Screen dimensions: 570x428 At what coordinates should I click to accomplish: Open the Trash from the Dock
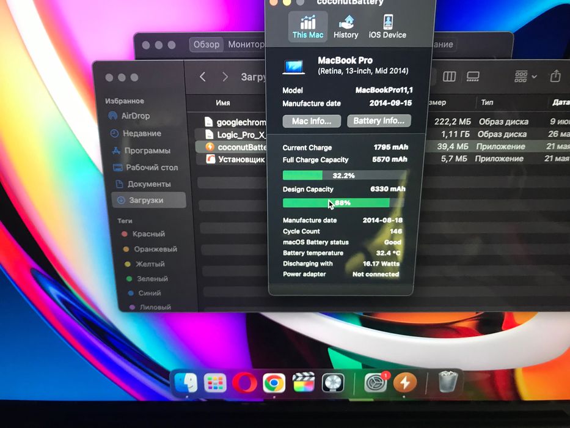[447, 382]
